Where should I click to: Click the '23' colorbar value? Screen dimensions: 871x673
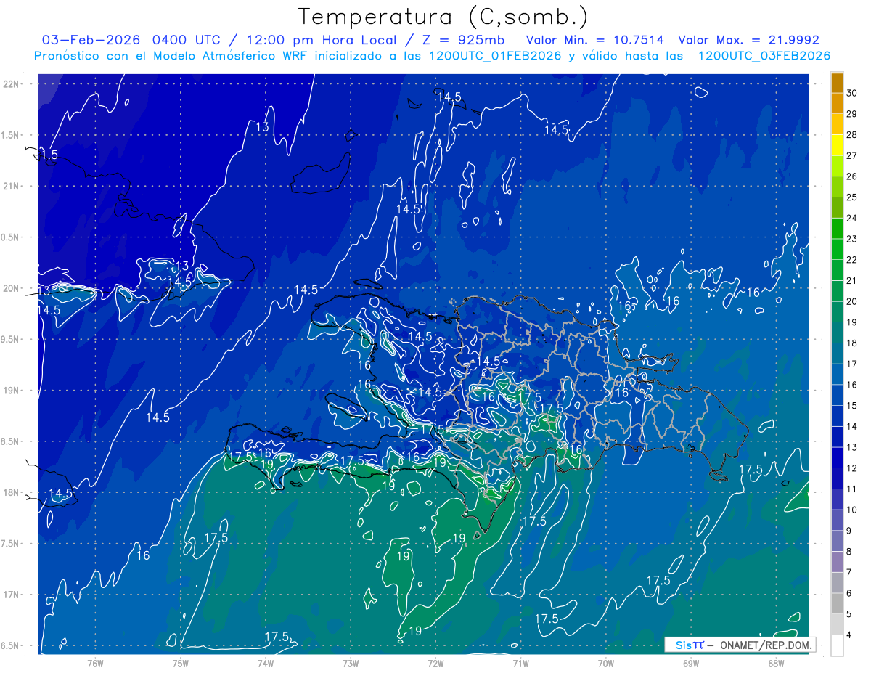852,239
